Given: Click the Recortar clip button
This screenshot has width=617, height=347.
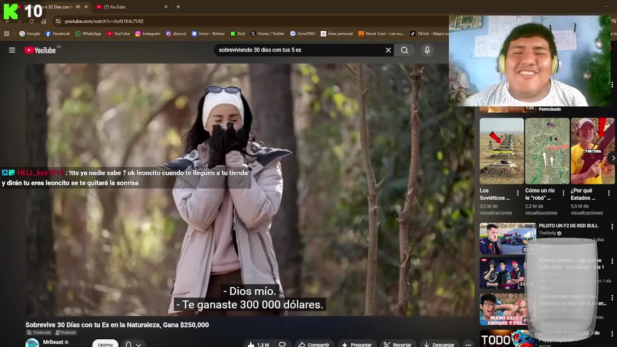Looking at the screenshot, I should click(397, 345).
